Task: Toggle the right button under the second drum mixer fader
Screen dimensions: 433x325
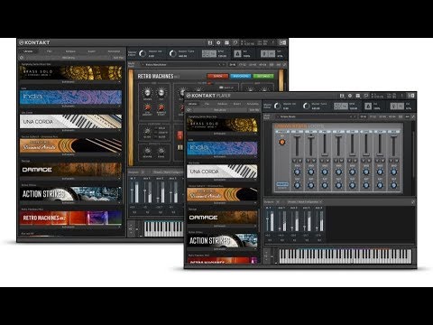Action: 314,161
